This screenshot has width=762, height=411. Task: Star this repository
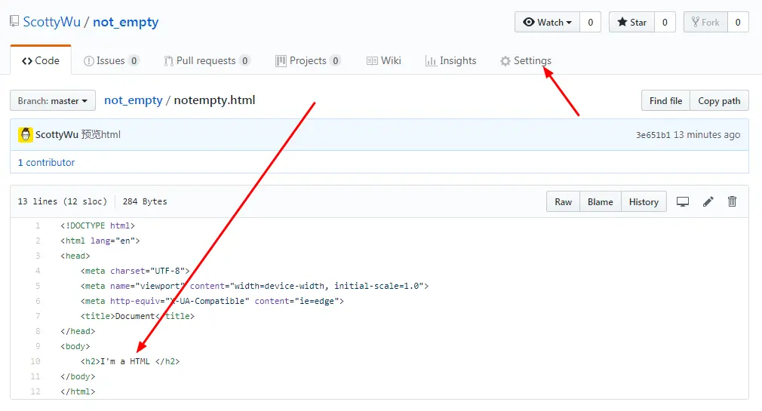[631, 23]
